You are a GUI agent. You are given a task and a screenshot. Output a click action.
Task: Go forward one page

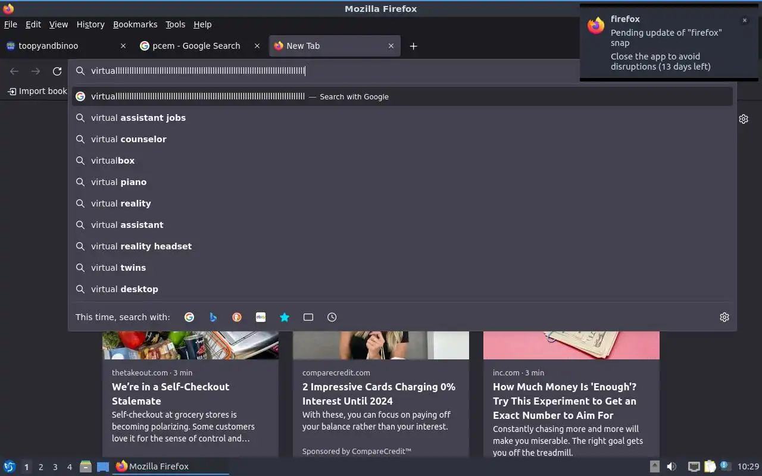(x=36, y=71)
